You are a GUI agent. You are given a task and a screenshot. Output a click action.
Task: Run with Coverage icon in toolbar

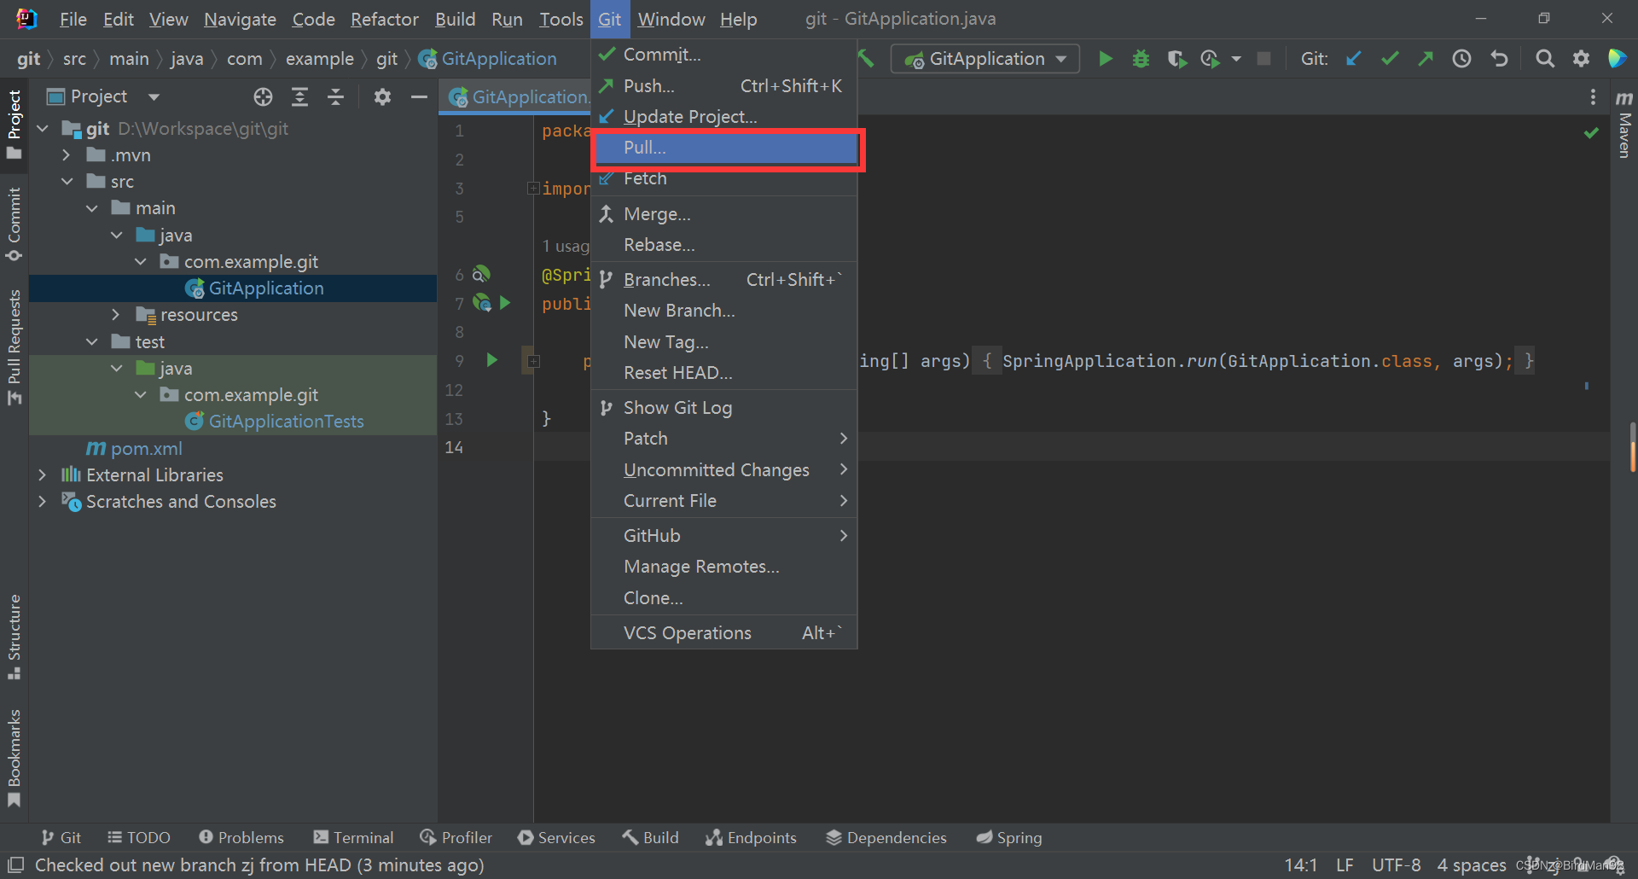point(1176,59)
